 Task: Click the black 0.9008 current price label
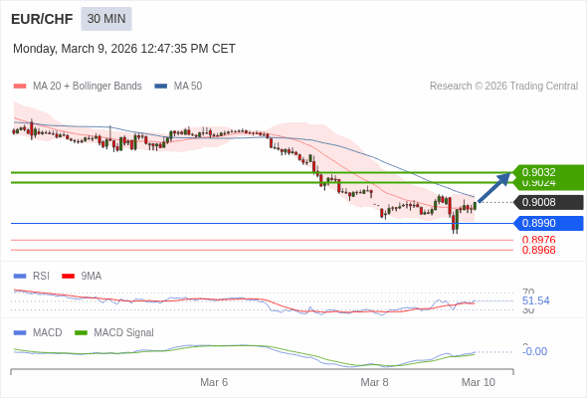(547, 202)
